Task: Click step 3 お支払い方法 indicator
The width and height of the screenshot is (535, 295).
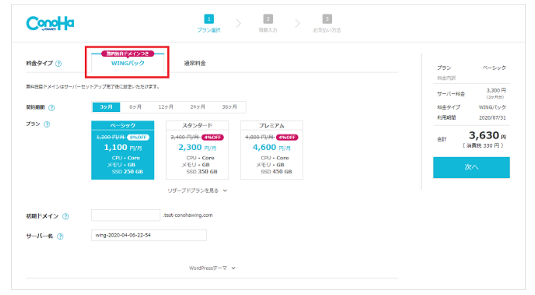Action: (x=327, y=23)
